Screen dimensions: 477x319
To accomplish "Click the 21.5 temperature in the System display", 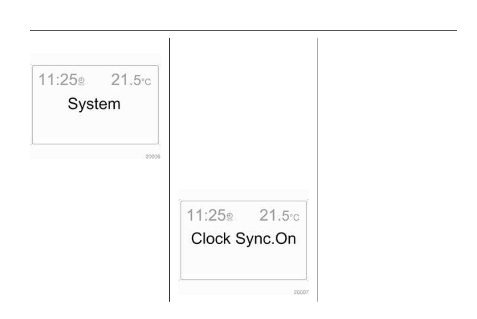I will (x=125, y=80).
